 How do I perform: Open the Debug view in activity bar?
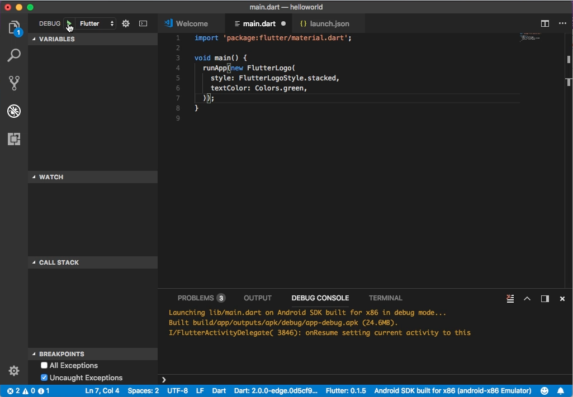click(x=14, y=111)
